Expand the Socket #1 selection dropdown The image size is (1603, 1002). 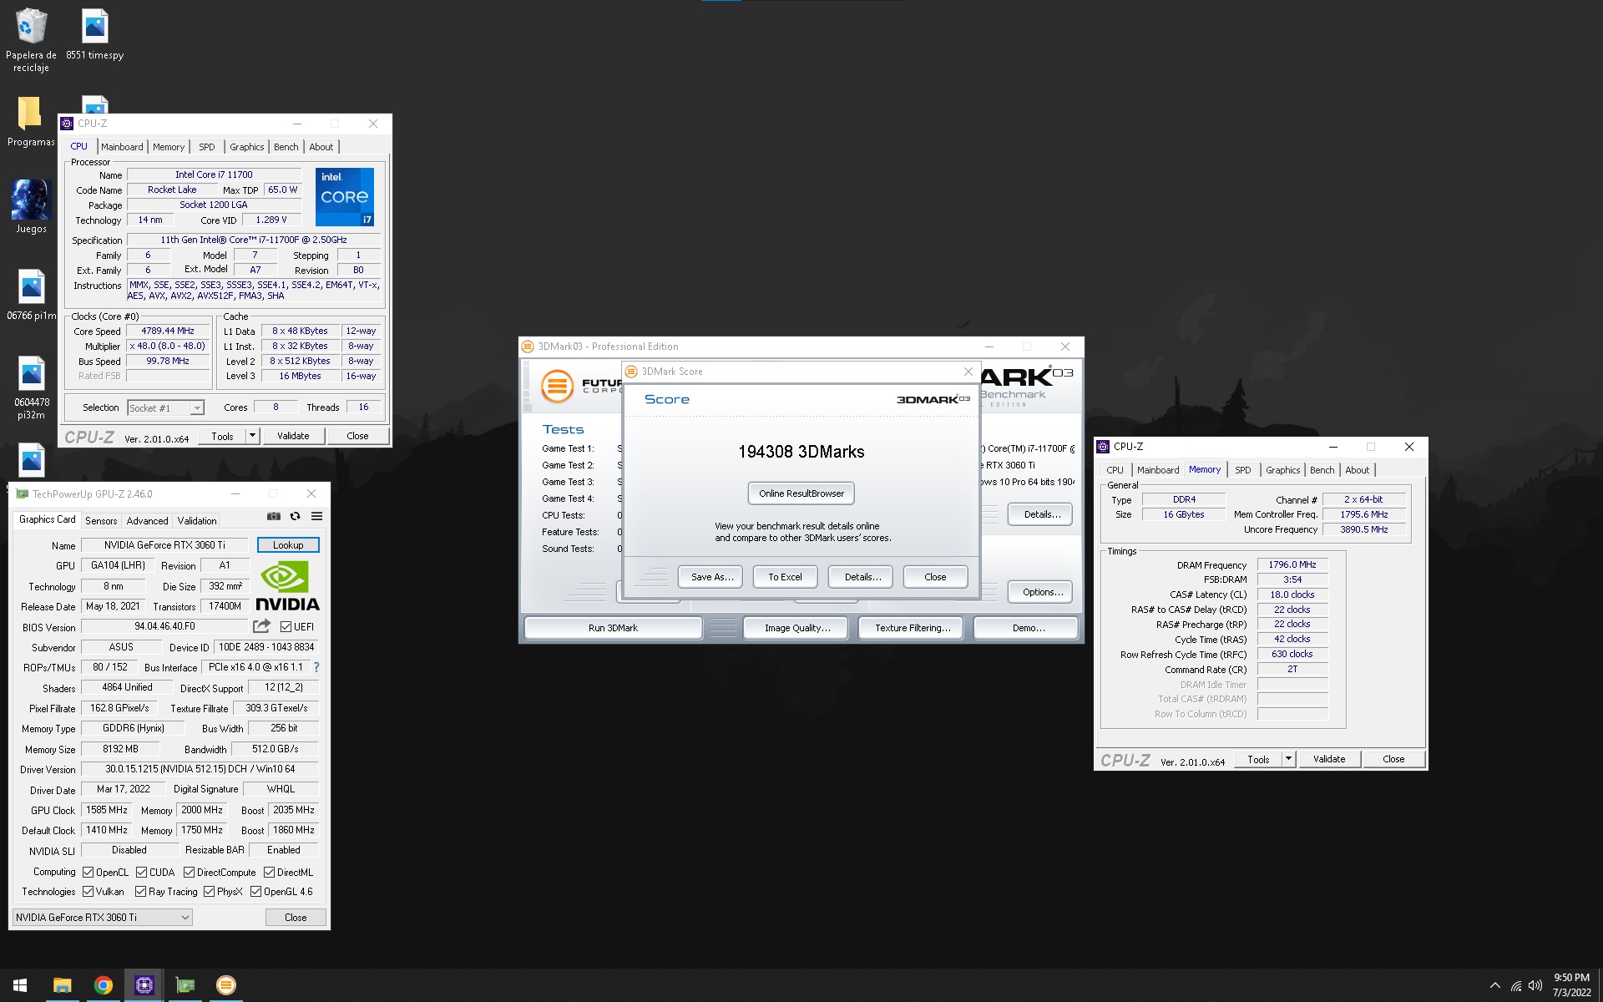(197, 408)
